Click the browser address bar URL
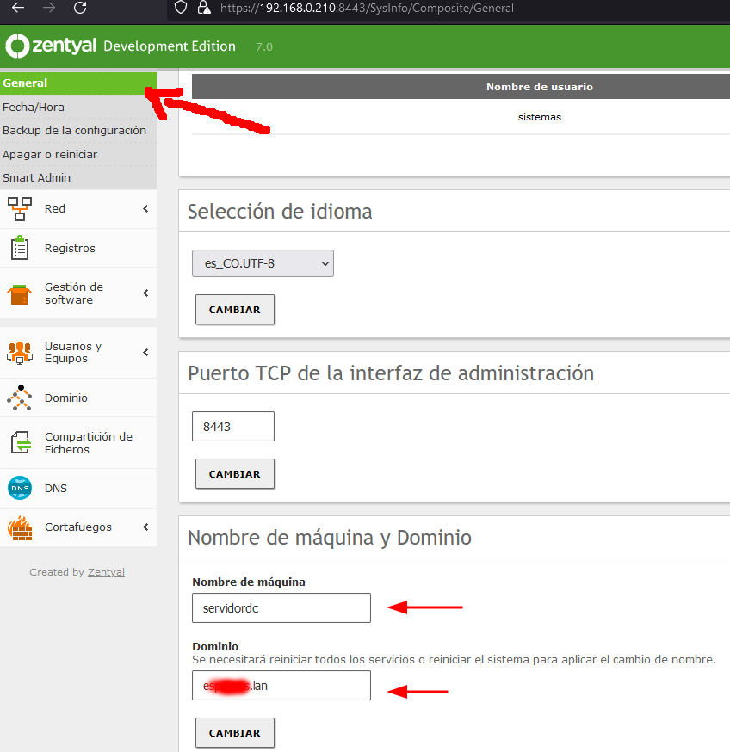730x752 pixels. 367,8
